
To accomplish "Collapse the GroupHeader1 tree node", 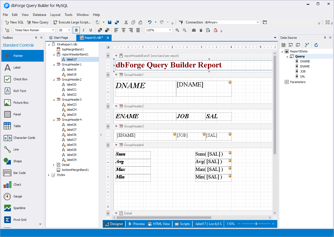I will (x=54, y=64).
